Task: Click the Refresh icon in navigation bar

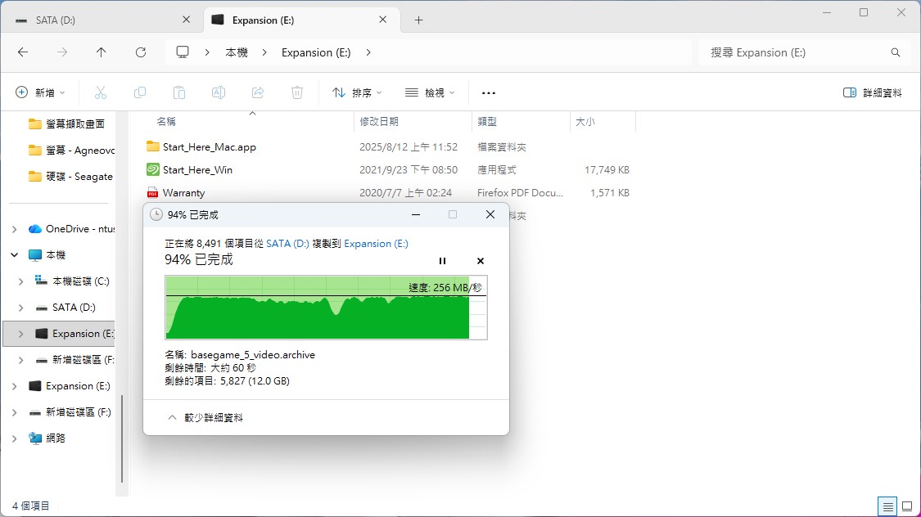Action: [x=141, y=52]
